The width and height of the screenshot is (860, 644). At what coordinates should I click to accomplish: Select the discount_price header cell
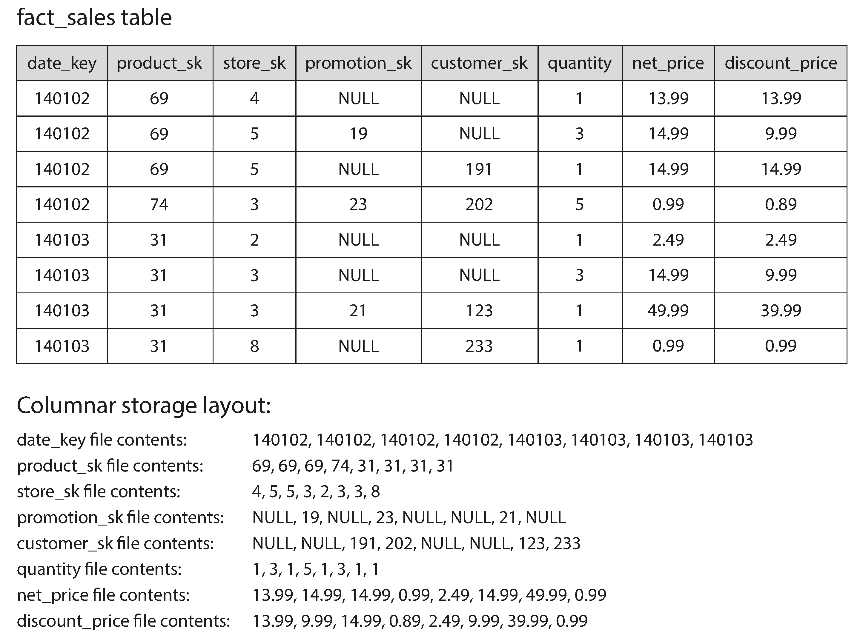[781, 63]
